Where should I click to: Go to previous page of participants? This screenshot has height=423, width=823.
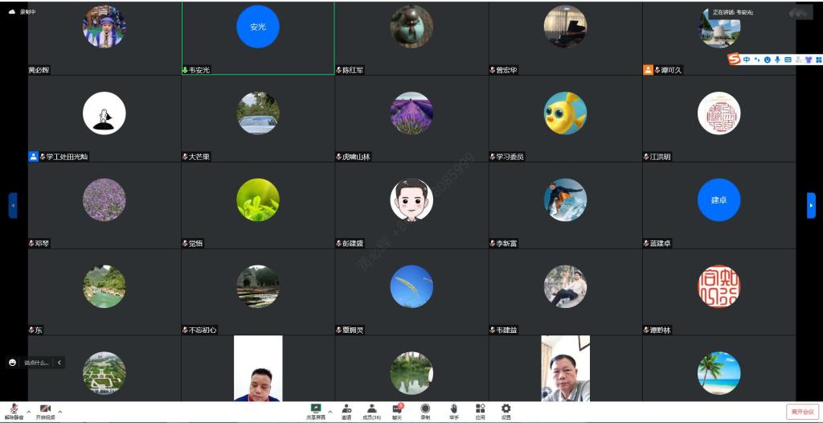point(12,205)
